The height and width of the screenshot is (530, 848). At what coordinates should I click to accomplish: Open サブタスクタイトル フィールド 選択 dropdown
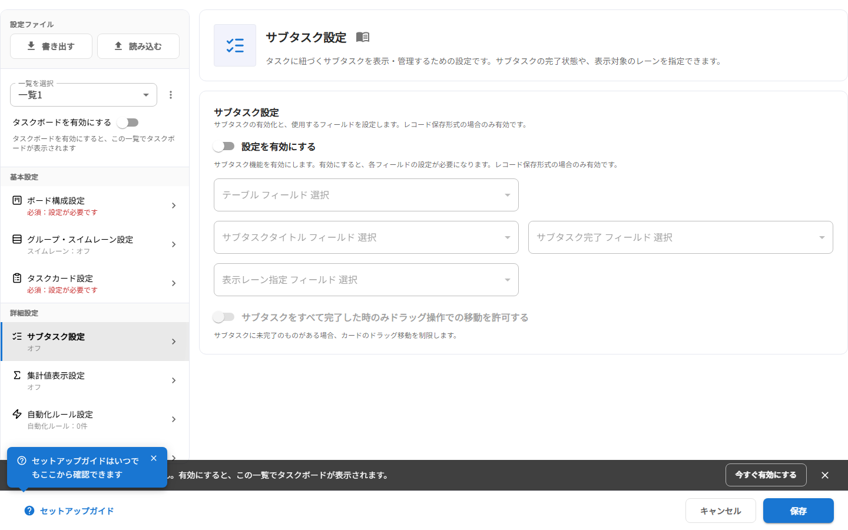click(366, 237)
